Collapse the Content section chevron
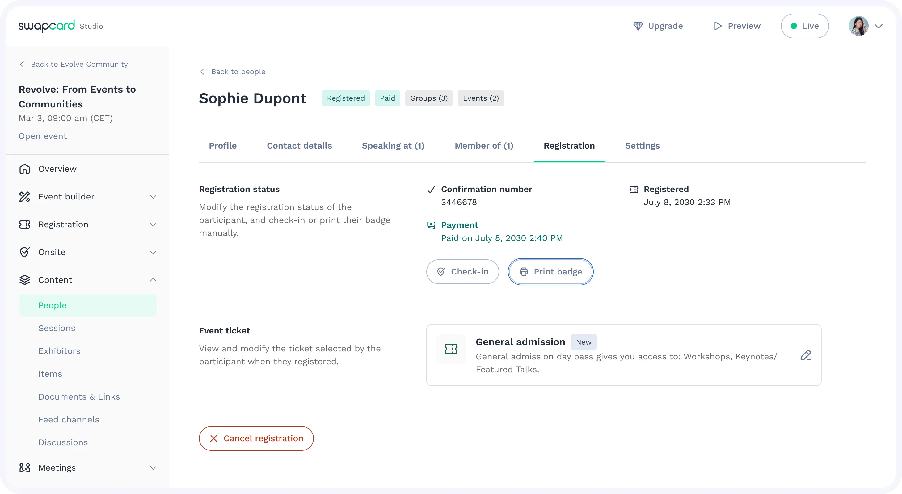 point(153,280)
